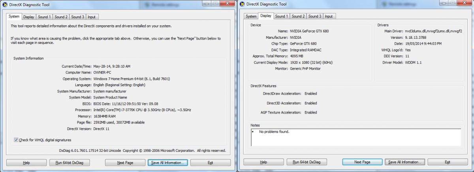Viewport: 474px width, 172px height.
Task: Click the Current Date/Time value
Action: pos(112,66)
